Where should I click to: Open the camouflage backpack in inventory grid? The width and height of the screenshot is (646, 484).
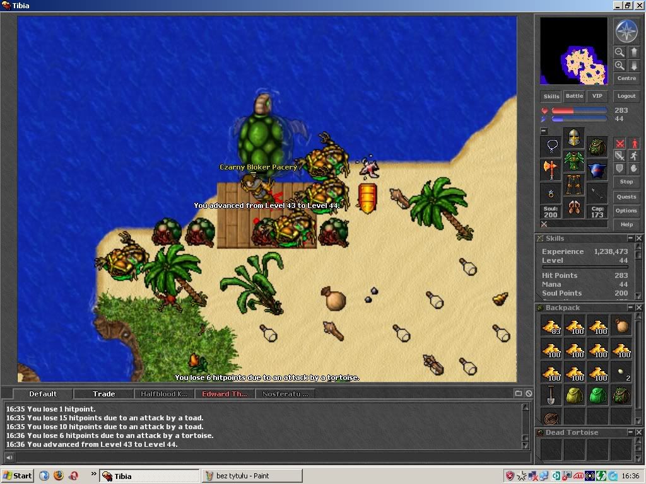coord(621,395)
